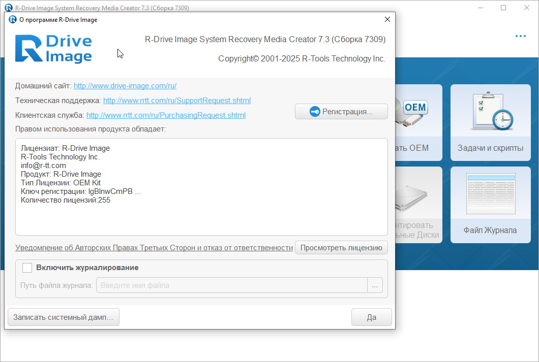
Task: Click the main window title bar R icon
Action: [9, 8]
